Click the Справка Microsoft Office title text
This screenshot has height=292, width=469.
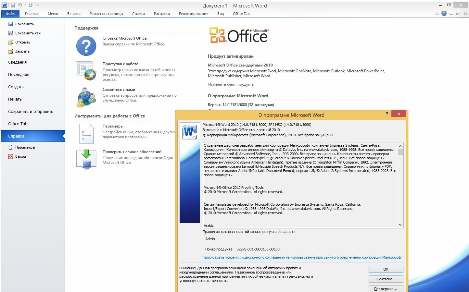pyautogui.click(x=125, y=38)
